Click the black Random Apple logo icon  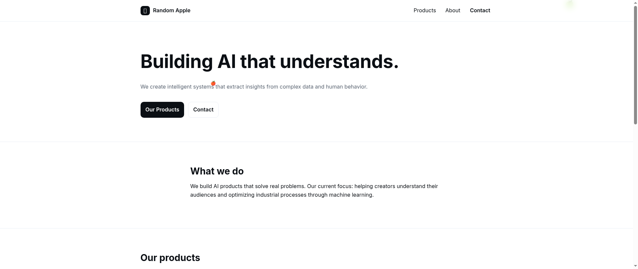[x=145, y=11]
